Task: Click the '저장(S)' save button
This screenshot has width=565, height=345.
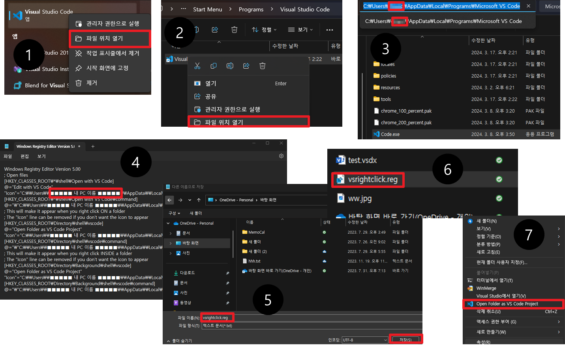Action: tap(405, 340)
